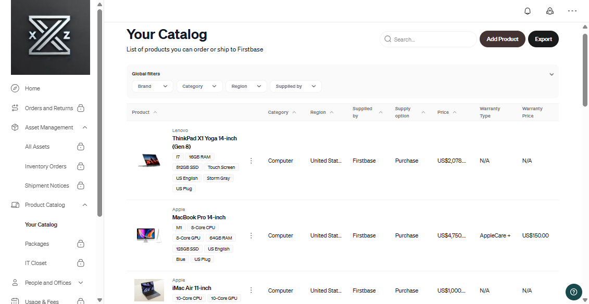Click the lock icon beside IT Closet
Image resolution: width=589 pixels, height=304 pixels.
pyautogui.click(x=80, y=263)
